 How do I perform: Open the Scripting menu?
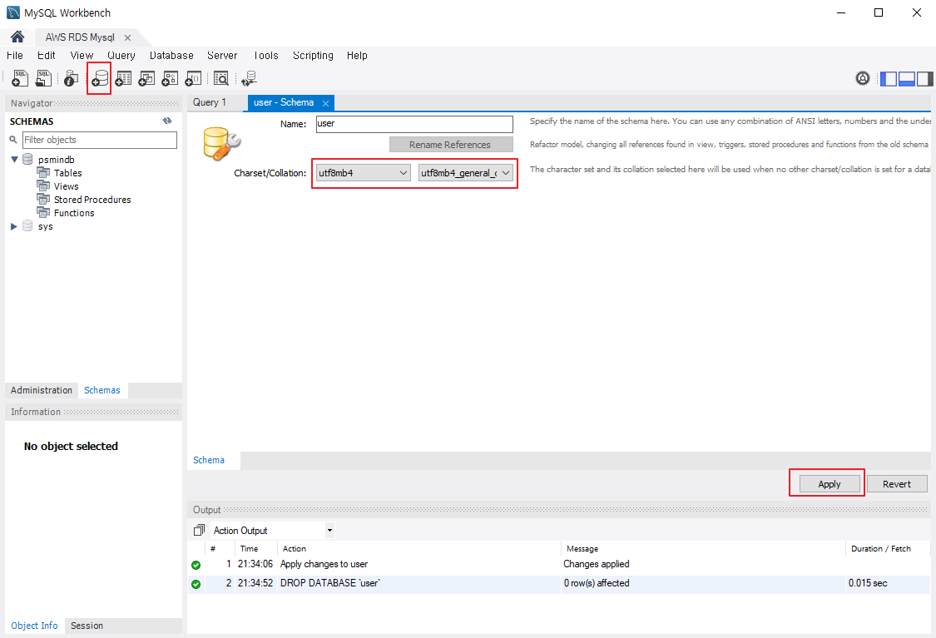click(313, 56)
